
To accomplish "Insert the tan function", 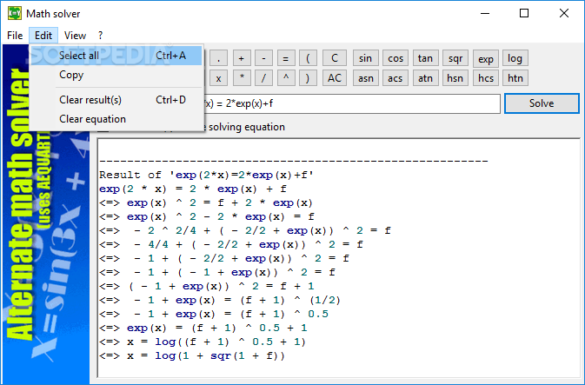I will point(425,58).
